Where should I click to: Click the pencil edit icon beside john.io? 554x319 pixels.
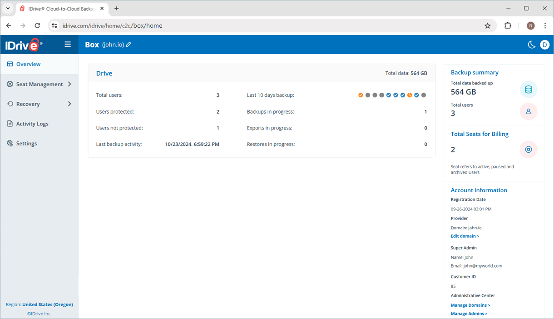click(129, 45)
